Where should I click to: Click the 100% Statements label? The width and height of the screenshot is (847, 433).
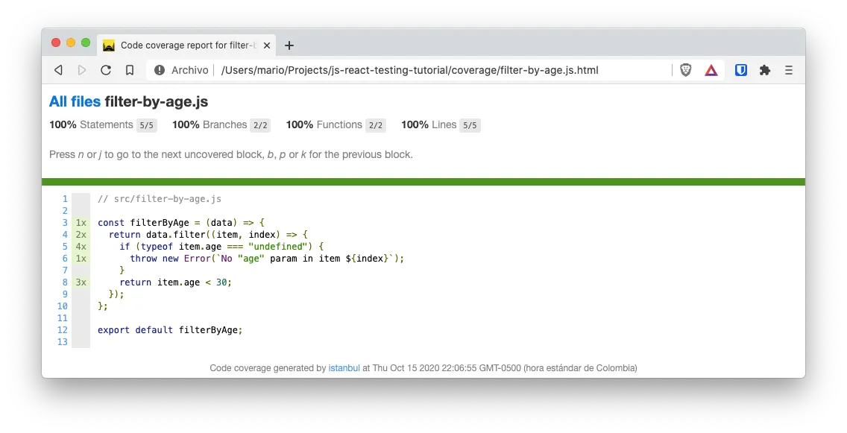click(91, 124)
